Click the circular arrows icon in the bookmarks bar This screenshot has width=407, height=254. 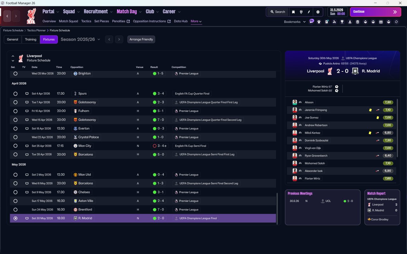click(396, 22)
